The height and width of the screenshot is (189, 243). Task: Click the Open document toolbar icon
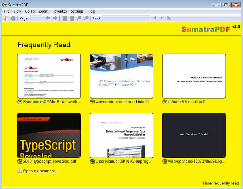(6, 18)
